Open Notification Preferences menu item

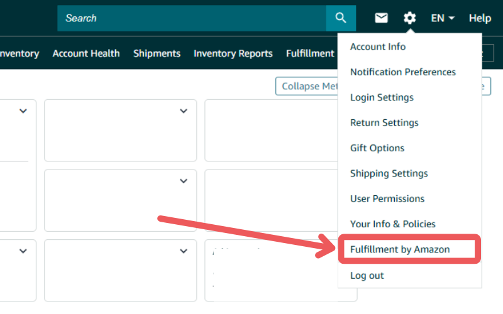click(403, 72)
